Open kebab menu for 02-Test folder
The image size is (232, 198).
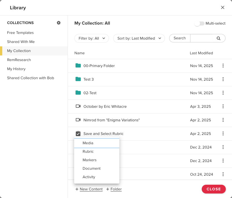(223, 93)
